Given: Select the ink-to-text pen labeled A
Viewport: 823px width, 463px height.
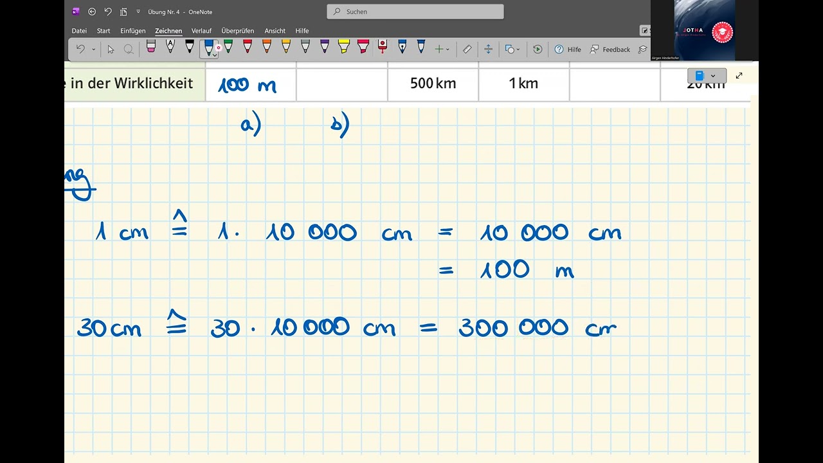Looking at the screenshot, I should tap(170, 46).
